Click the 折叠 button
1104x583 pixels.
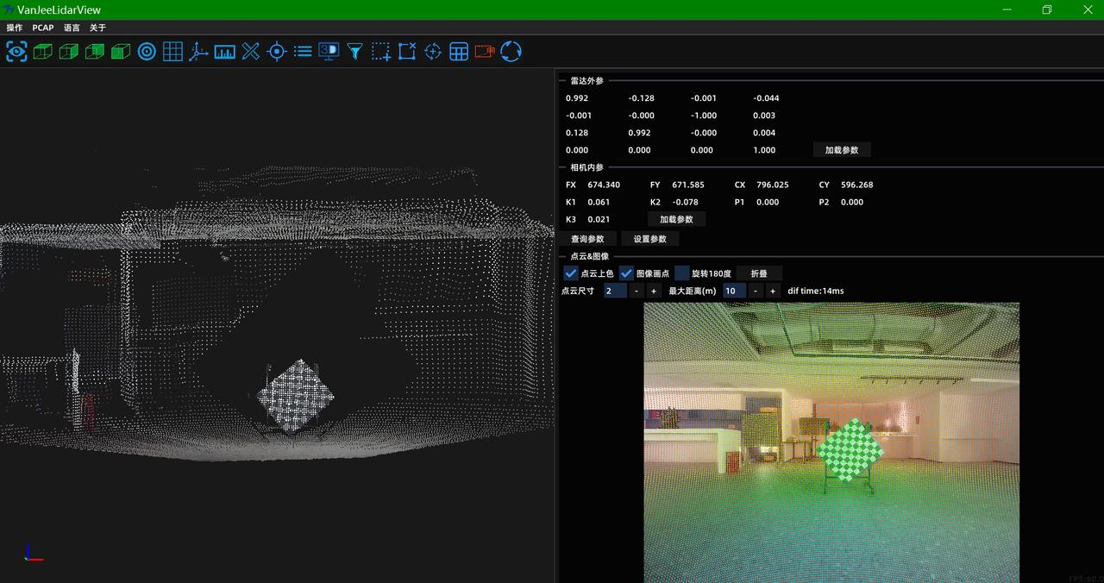pos(758,273)
